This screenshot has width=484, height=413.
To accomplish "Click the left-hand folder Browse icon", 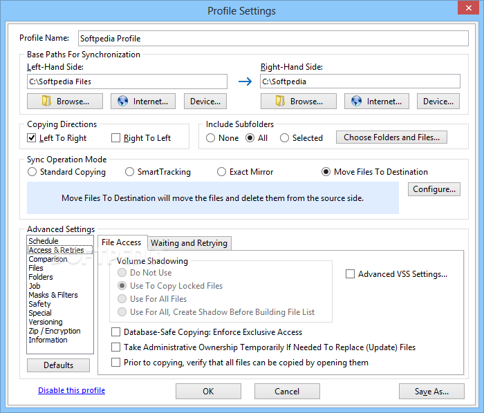I will tap(46, 101).
